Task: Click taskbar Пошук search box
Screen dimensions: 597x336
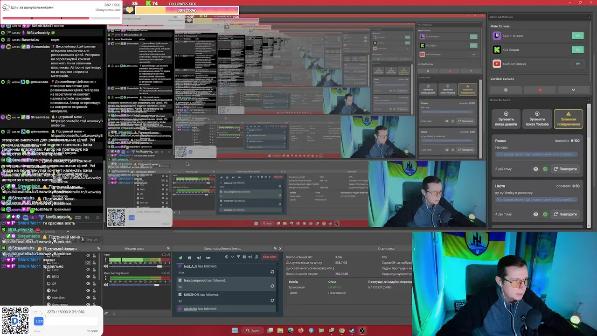Action: coord(252,330)
